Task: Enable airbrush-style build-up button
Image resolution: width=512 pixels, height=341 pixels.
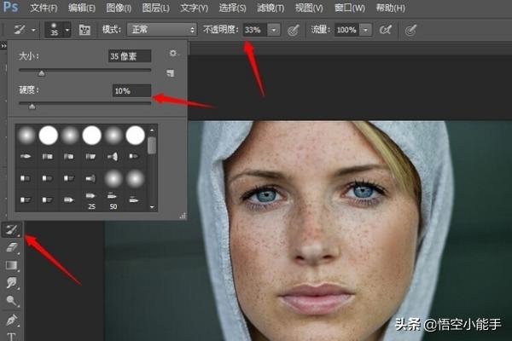Action: click(386, 30)
